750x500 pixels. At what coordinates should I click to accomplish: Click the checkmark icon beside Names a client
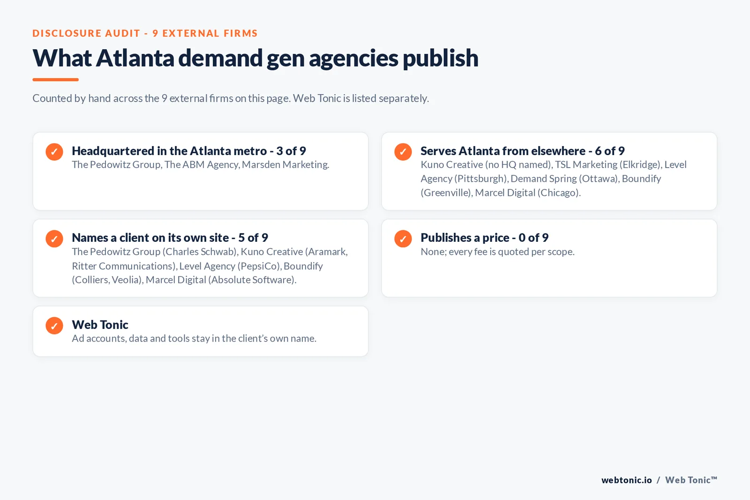54,239
